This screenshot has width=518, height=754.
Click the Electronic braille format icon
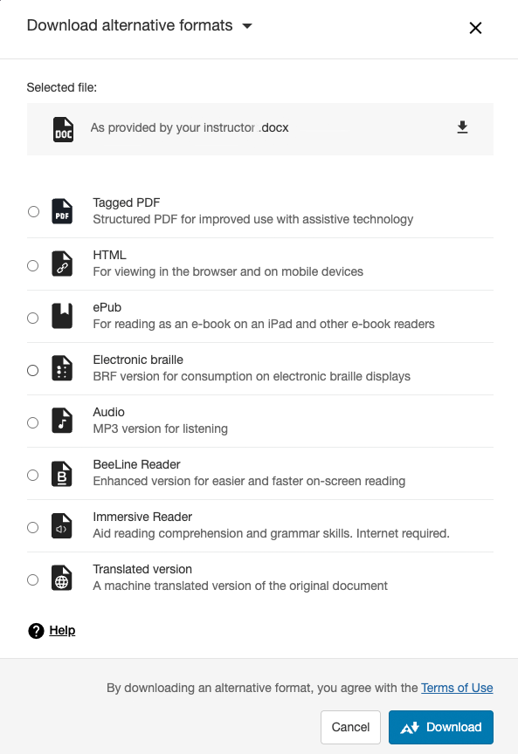tap(61, 368)
